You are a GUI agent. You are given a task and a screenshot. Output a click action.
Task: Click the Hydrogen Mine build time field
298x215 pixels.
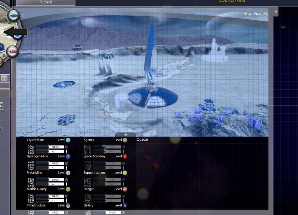click(56, 163)
